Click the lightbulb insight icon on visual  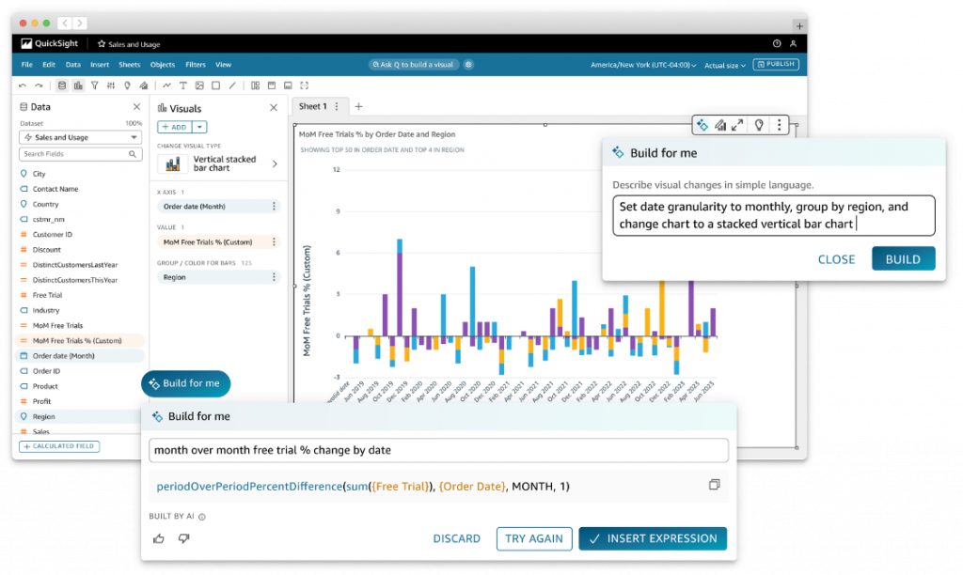[759, 125]
